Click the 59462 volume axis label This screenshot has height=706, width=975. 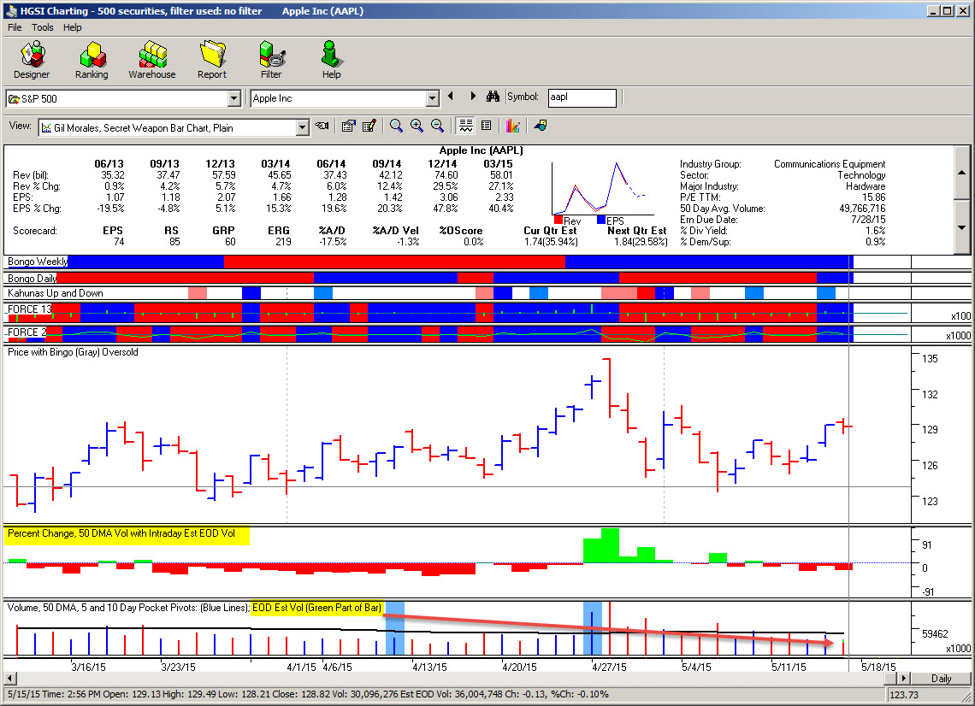(x=935, y=634)
